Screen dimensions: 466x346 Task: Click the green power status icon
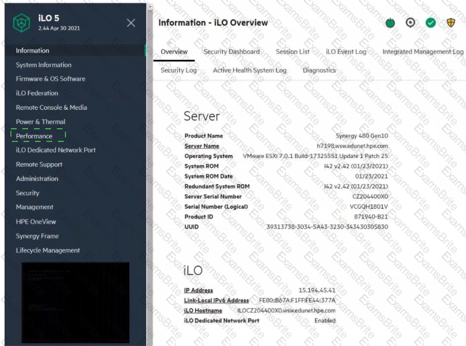pos(390,23)
